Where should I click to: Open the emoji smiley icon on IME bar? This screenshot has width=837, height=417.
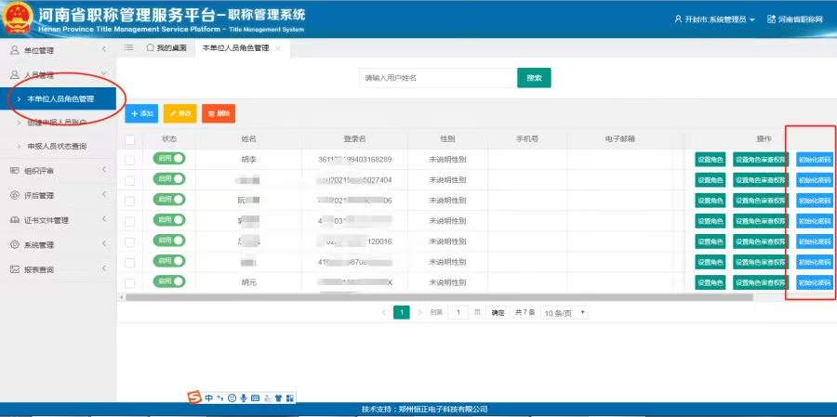tap(232, 397)
